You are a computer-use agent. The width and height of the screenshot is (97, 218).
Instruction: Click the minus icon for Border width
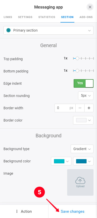[x=80, y=108]
